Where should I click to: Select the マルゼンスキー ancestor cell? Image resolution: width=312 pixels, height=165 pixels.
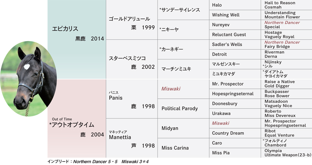tap(235, 64)
